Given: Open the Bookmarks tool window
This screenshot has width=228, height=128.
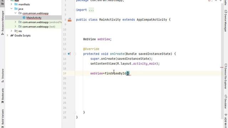Looking at the screenshot, I should [2, 96].
